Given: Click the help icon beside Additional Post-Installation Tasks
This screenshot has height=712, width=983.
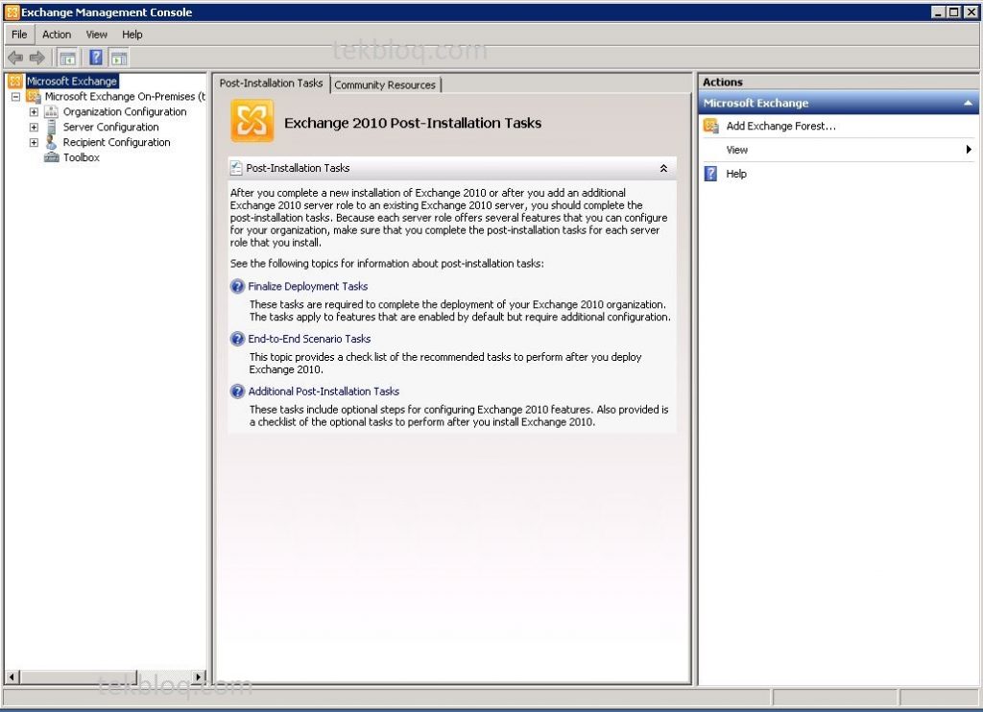Looking at the screenshot, I should point(238,392).
